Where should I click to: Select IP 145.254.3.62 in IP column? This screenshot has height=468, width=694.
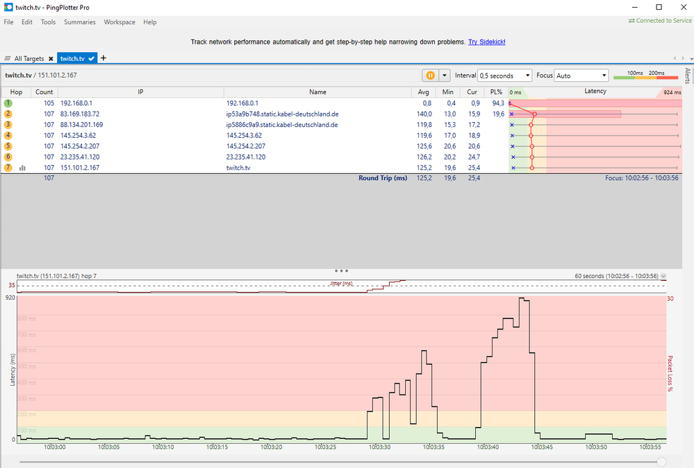(78, 136)
